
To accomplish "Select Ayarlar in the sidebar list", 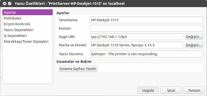I will click(x=28, y=12).
